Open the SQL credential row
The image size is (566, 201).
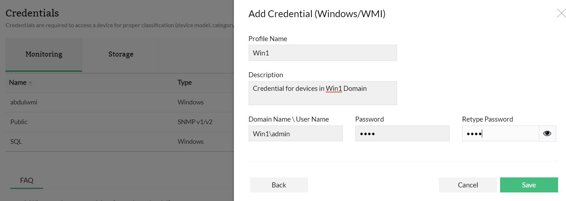[x=16, y=142]
